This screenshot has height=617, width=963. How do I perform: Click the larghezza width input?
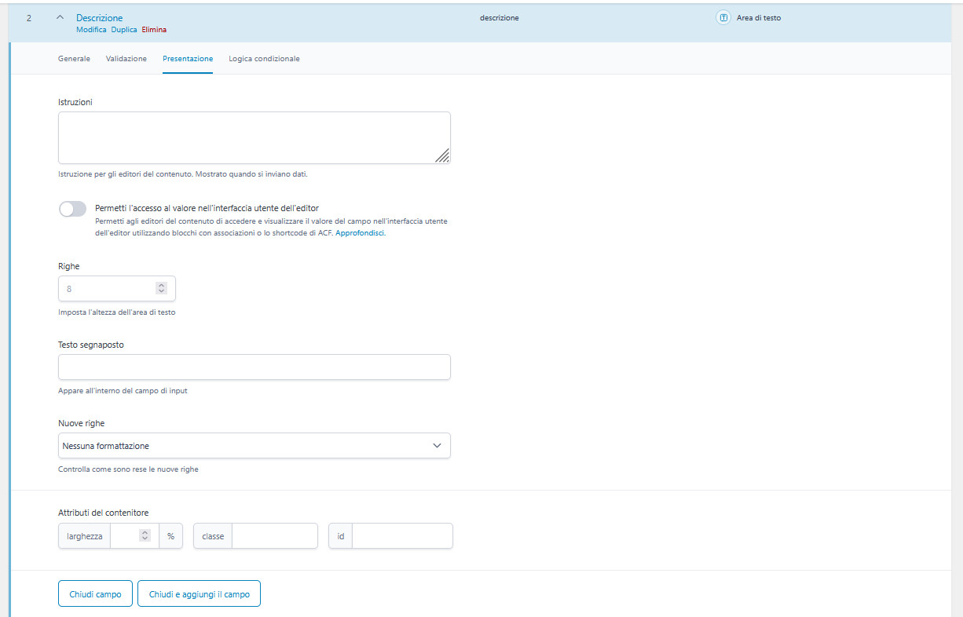(134, 536)
